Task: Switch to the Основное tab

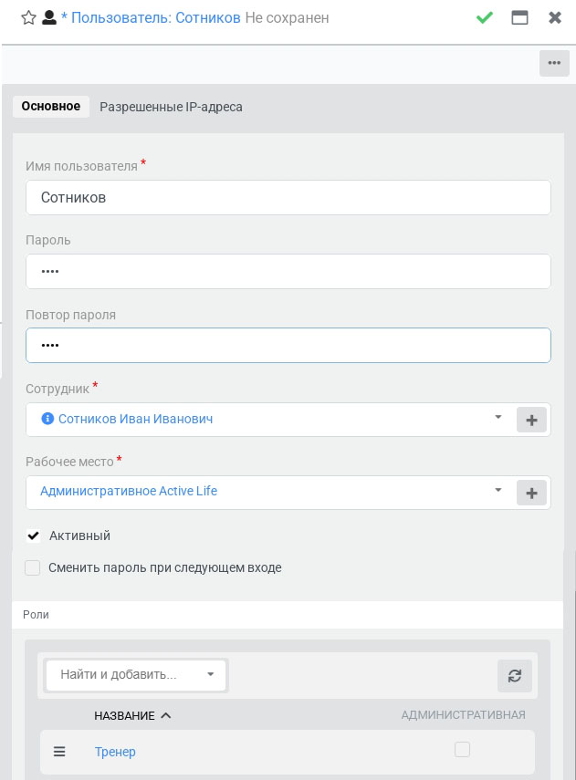Action: [x=51, y=107]
